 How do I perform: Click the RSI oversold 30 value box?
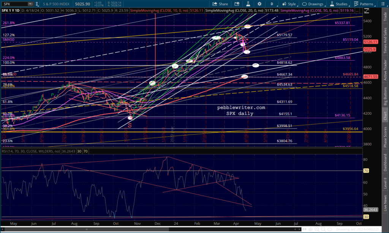79,151
